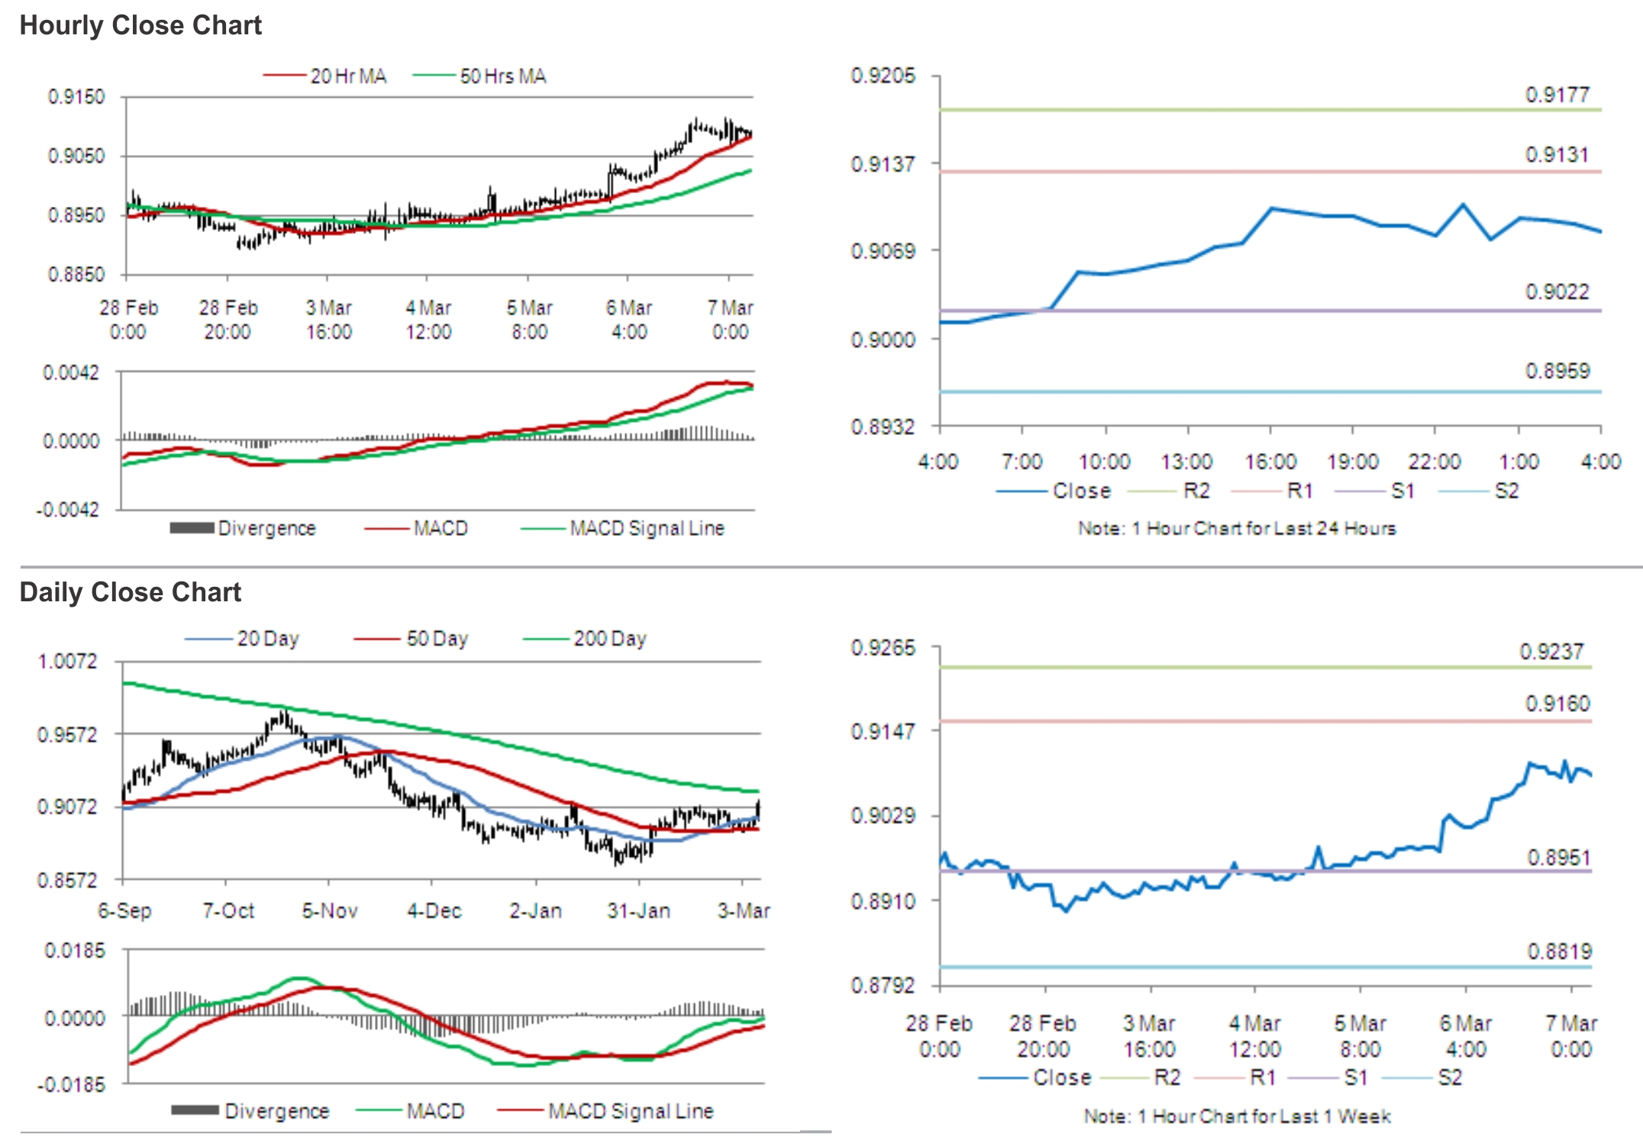This screenshot has height=1137, width=1643.
Task: Click the weekly S1 value 0.8951
Action: [1559, 858]
